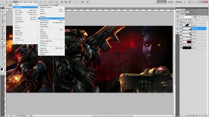Select the Clone Stamp tool
Screen dimensions: 209x117
(2, 32)
